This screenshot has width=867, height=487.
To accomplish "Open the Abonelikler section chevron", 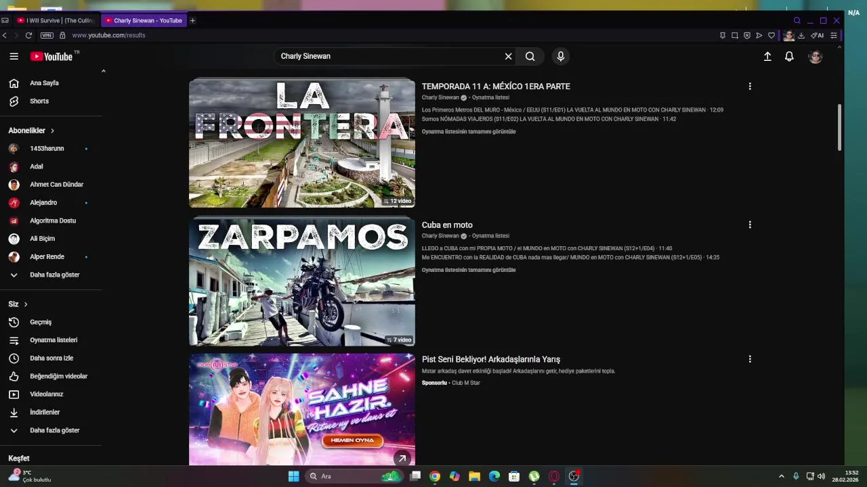I will coord(52,131).
